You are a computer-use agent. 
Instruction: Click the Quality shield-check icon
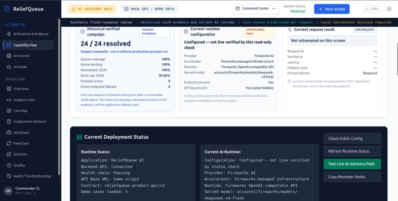point(9,165)
